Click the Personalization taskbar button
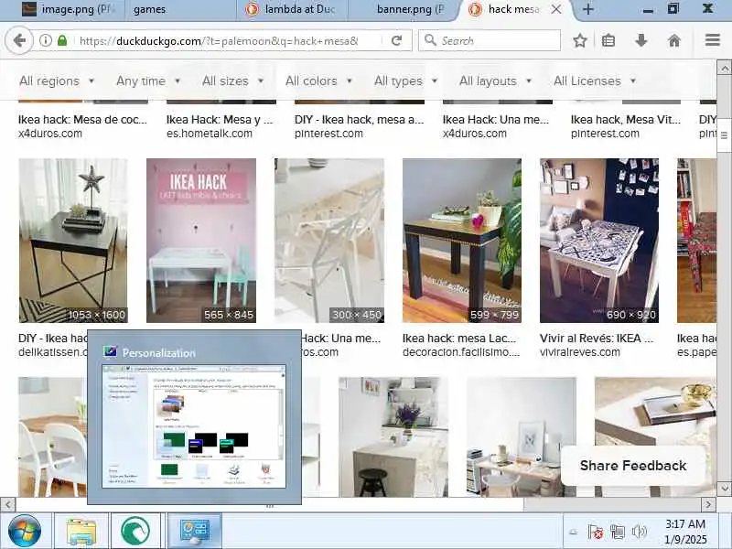Screen dimensions: 732x549 (195, 531)
